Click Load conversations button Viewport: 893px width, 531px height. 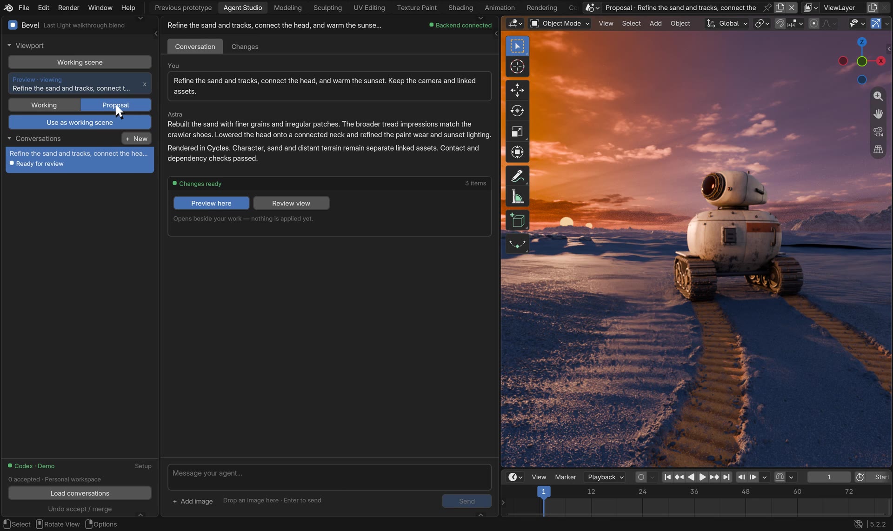coord(80,493)
